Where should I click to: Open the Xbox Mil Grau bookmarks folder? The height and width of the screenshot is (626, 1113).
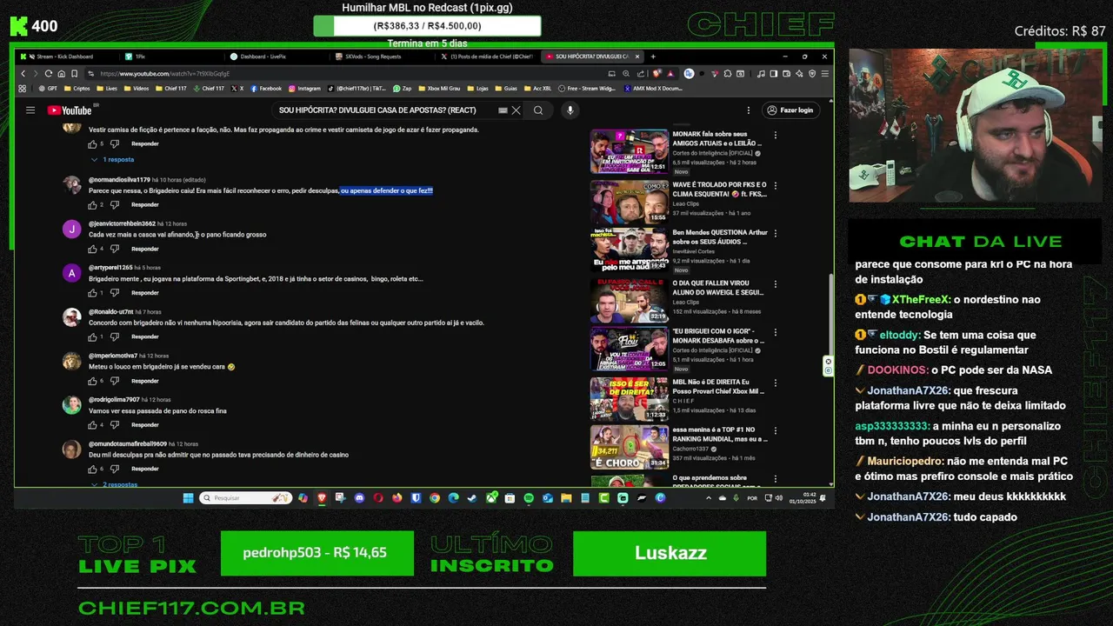pyautogui.click(x=438, y=89)
